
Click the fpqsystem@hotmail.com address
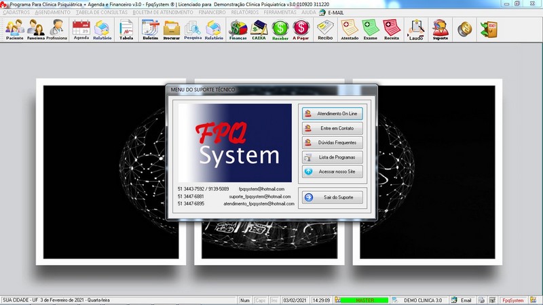[x=261, y=189]
